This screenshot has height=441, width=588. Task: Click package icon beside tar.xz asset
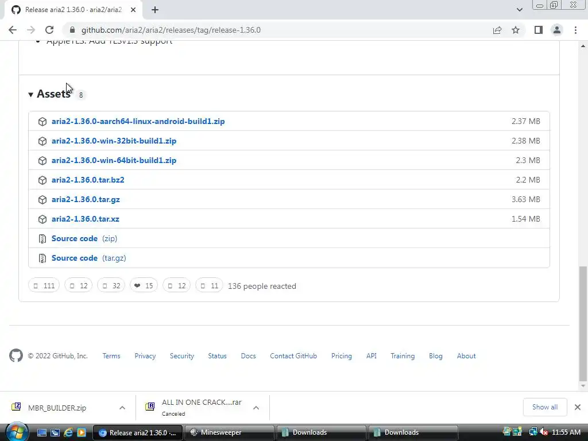pos(42,219)
